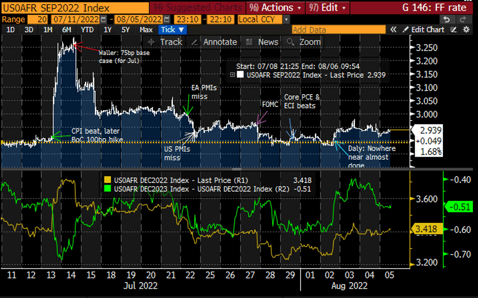
Task: Select the YTD range tab
Action: click(87, 30)
